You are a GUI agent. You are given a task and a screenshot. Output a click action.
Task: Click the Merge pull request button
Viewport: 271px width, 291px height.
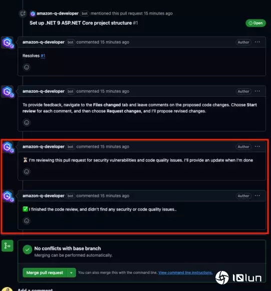coord(45,272)
